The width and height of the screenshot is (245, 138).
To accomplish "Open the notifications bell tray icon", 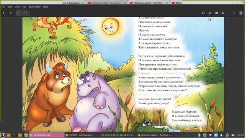I will point(221,135).
